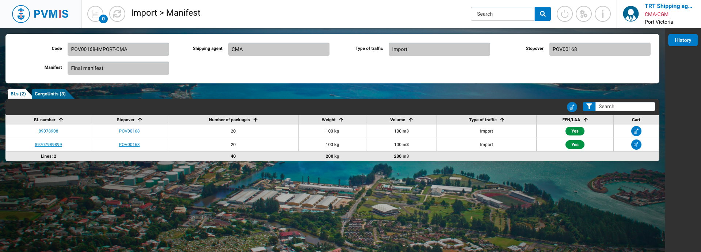The width and height of the screenshot is (701, 252).
Task: Open the documents cart icon with badge 0
Action: 95,14
